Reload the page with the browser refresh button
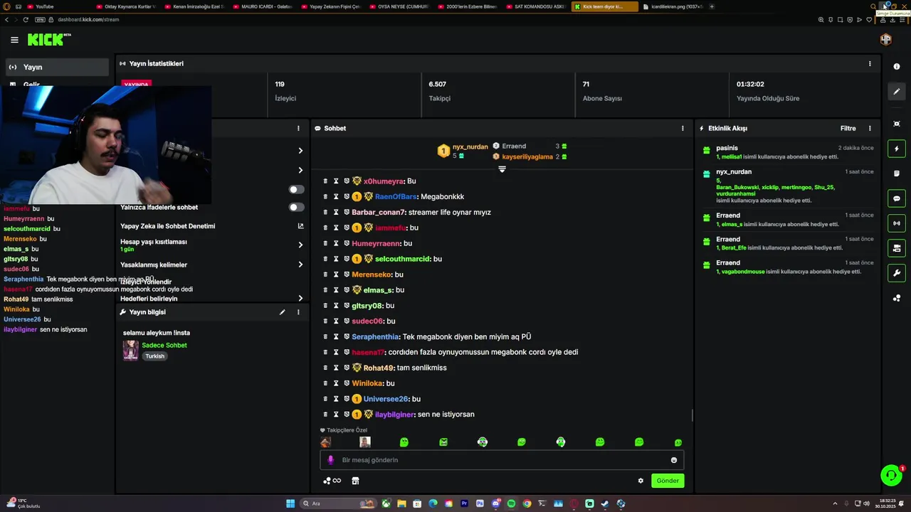The width and height of the screenshot is (911, 512). click(26, 19)
